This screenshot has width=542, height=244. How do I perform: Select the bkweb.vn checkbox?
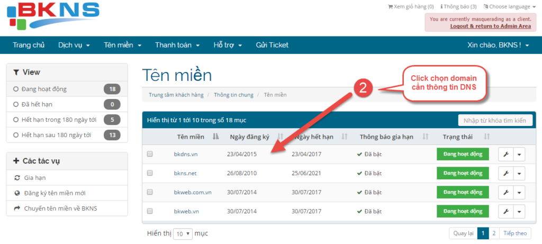[x=150, y=212]
